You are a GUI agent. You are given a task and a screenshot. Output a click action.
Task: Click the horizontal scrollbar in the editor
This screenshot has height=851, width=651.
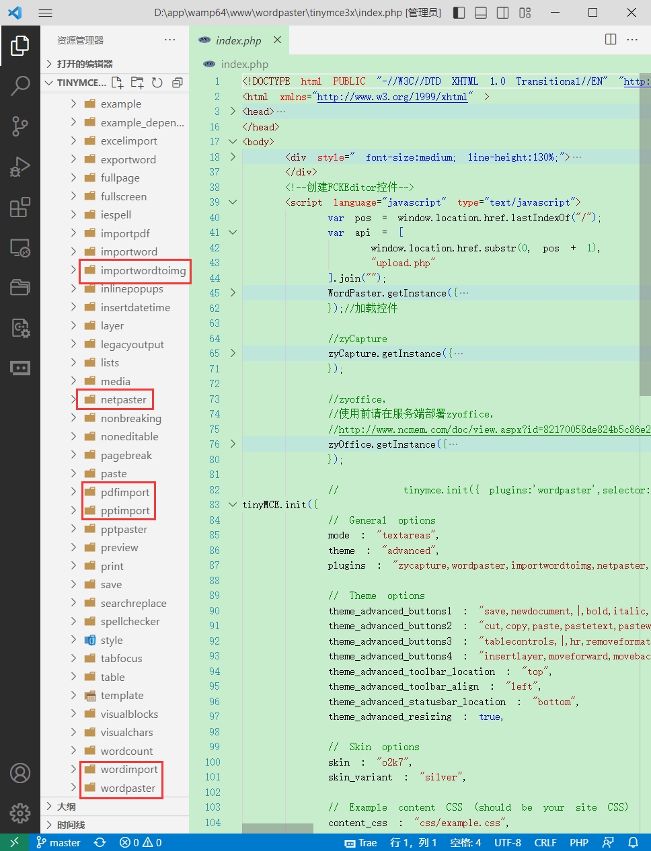click(x=277, y=828)
